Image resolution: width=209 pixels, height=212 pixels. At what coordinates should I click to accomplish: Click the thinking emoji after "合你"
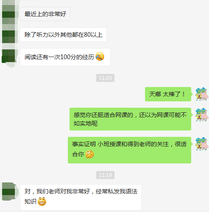click(89, 154)
